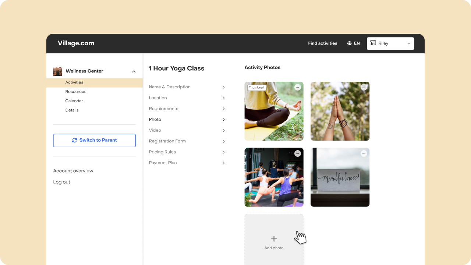Image resolution: width=471 pixels, height=265 pixels.
Task: Select the praying hands photo
Action: point(340,111)
